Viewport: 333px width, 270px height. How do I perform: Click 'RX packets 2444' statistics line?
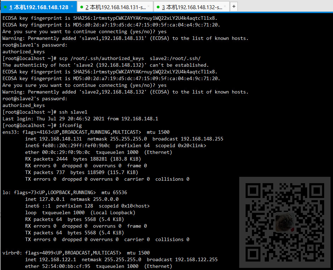pos(83,159)
